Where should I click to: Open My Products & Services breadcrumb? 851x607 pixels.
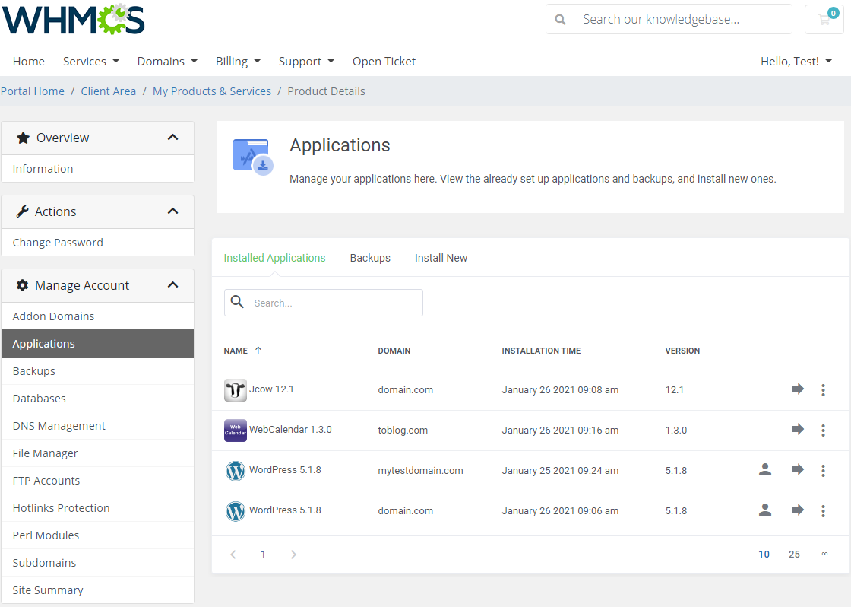coord(212,91)
